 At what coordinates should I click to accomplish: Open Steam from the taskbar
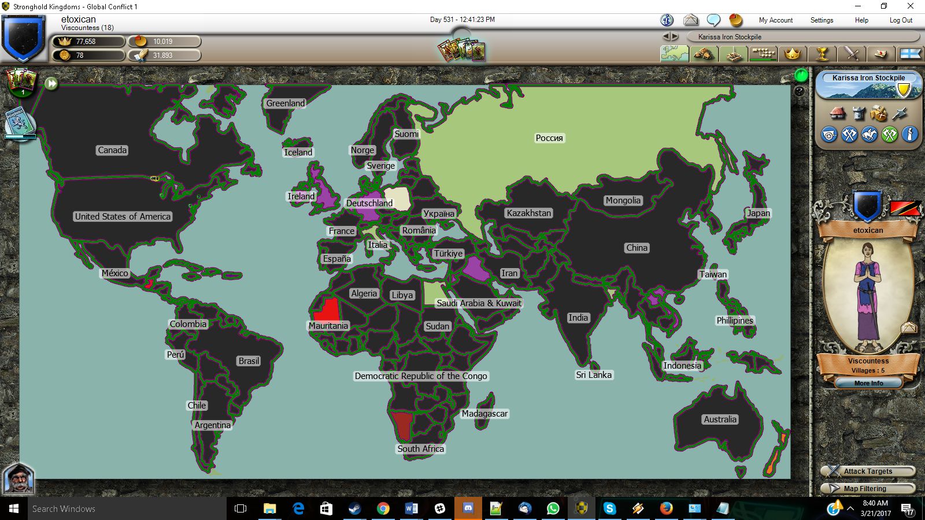(354, 508)
